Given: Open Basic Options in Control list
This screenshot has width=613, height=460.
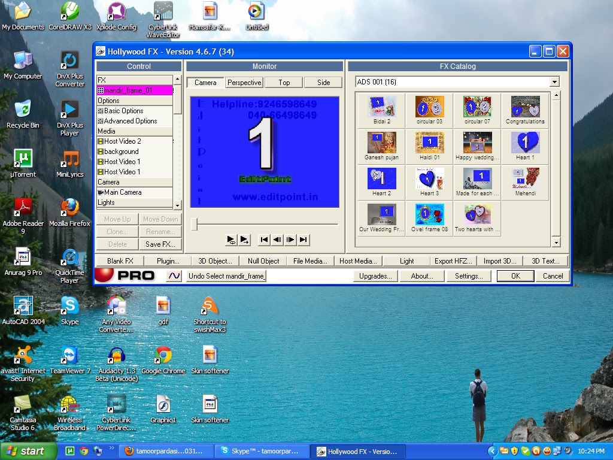Looking at the screenshot, I should click(x=135, y=111).
